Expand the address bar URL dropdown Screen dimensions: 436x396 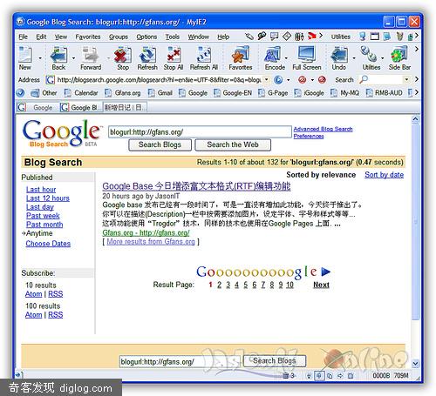tap(267, 79)
